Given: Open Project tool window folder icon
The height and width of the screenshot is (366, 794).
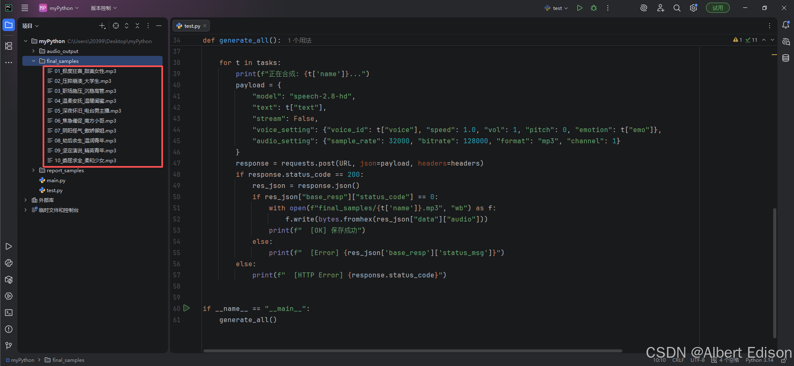Looking at the screenshot, I should [x=8, y=25].
